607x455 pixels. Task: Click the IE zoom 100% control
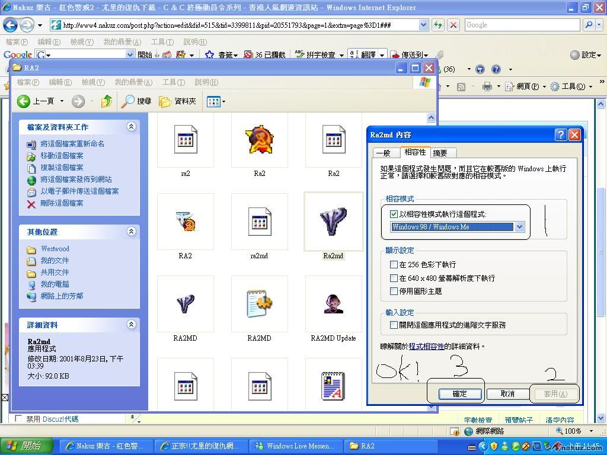click(574, 431)
